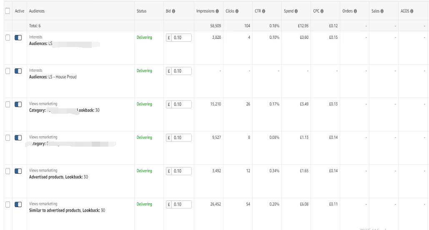Click the info icon next to Bid
Viewport: 429px width, 230px height.
click(x=173, y=11)
